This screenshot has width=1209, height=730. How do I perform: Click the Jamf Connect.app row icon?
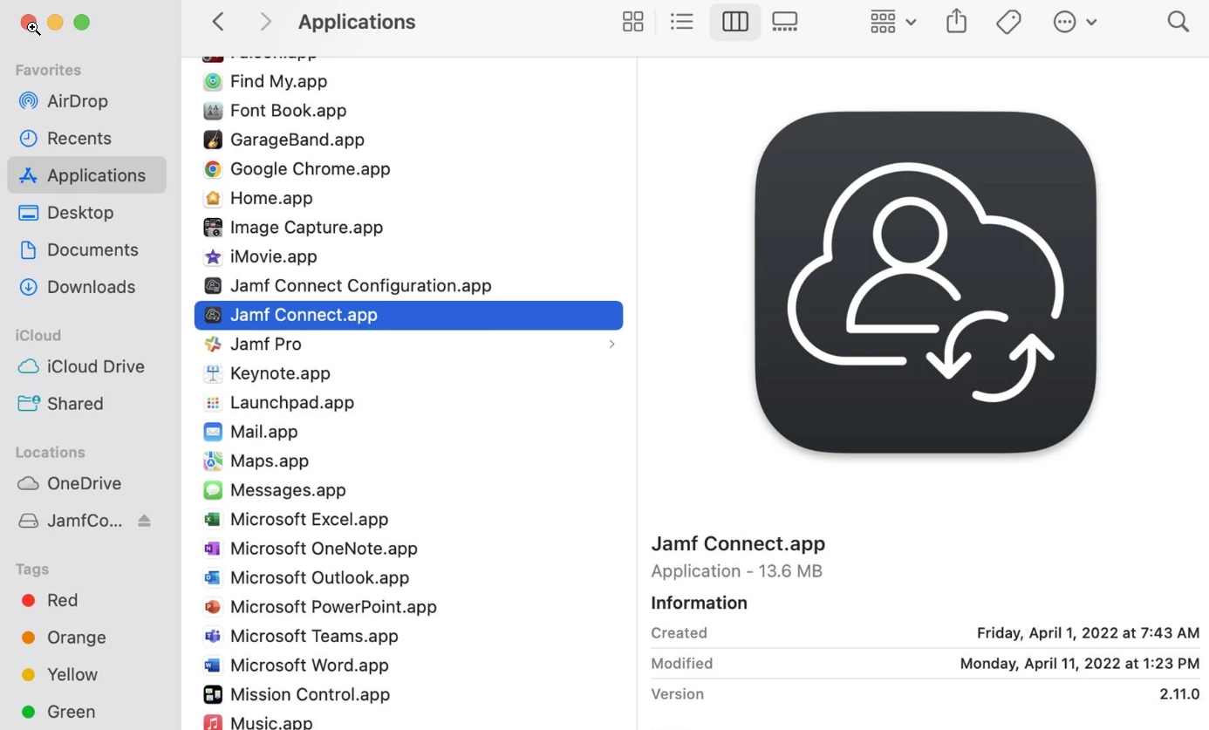(x=213, y=315)
